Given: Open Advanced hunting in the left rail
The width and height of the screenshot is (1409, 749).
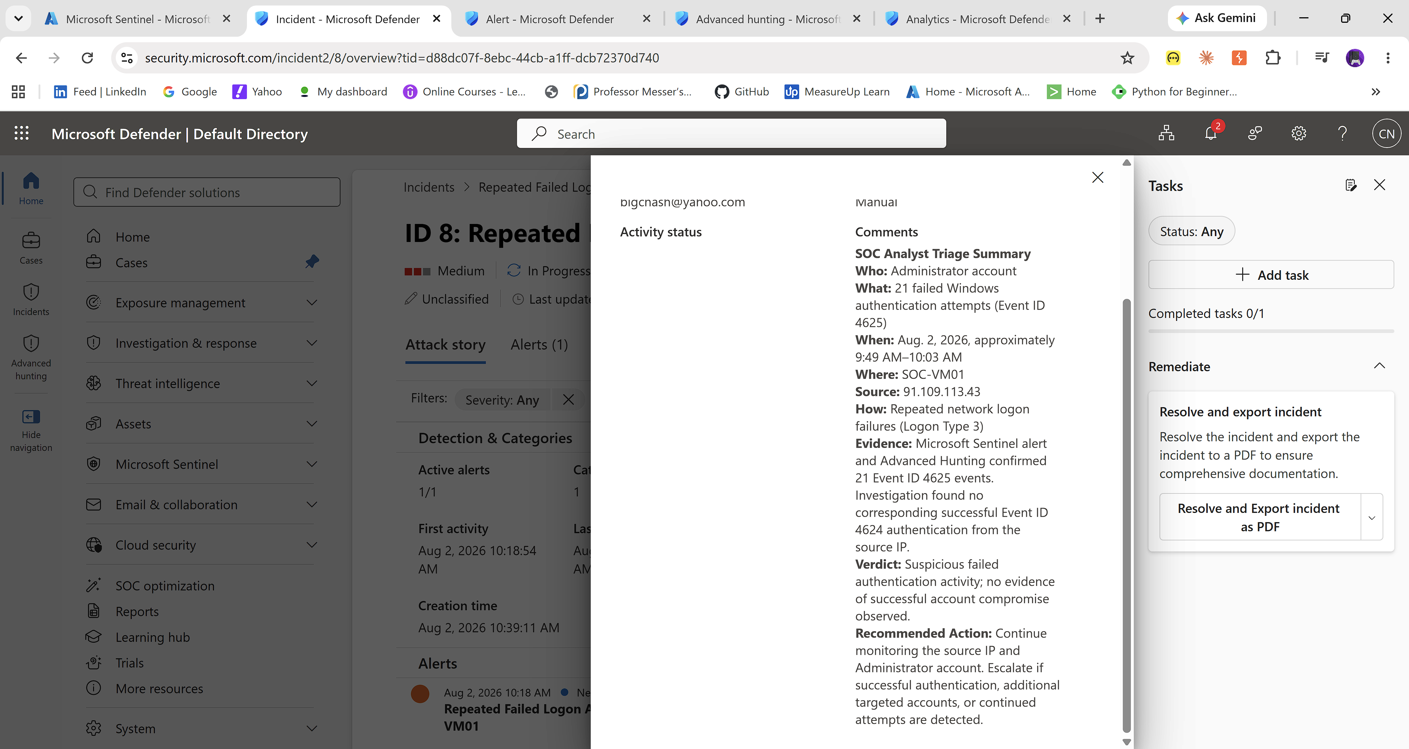Looking at the screenshot, I should [x=31, y=357].
